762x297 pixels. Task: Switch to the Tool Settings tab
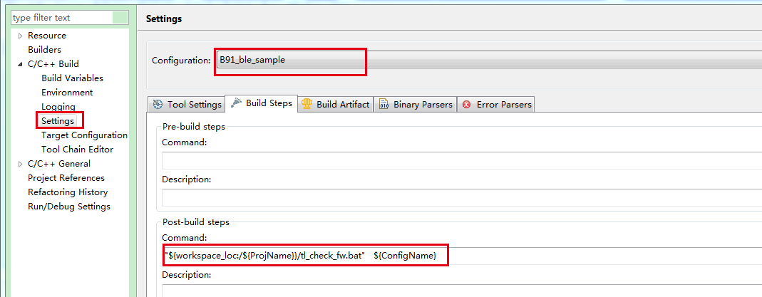194,105
